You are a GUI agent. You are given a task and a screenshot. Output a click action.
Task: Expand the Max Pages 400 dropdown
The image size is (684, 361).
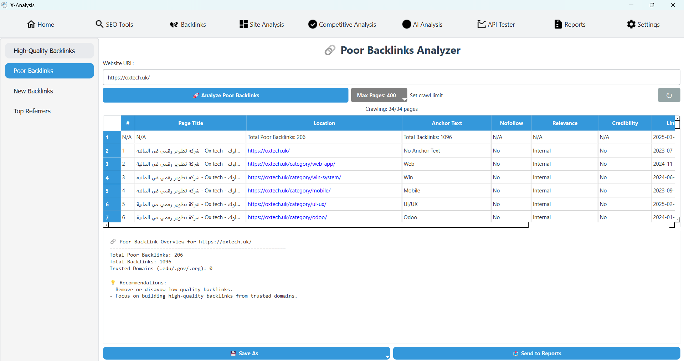click(379, 95)
